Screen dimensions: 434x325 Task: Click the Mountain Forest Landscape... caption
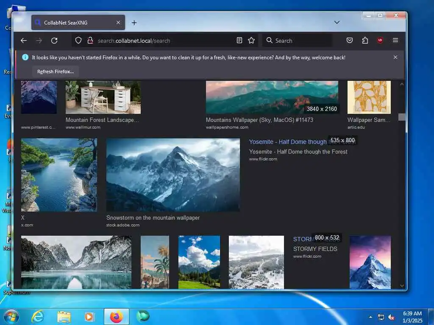click(102, 120)
